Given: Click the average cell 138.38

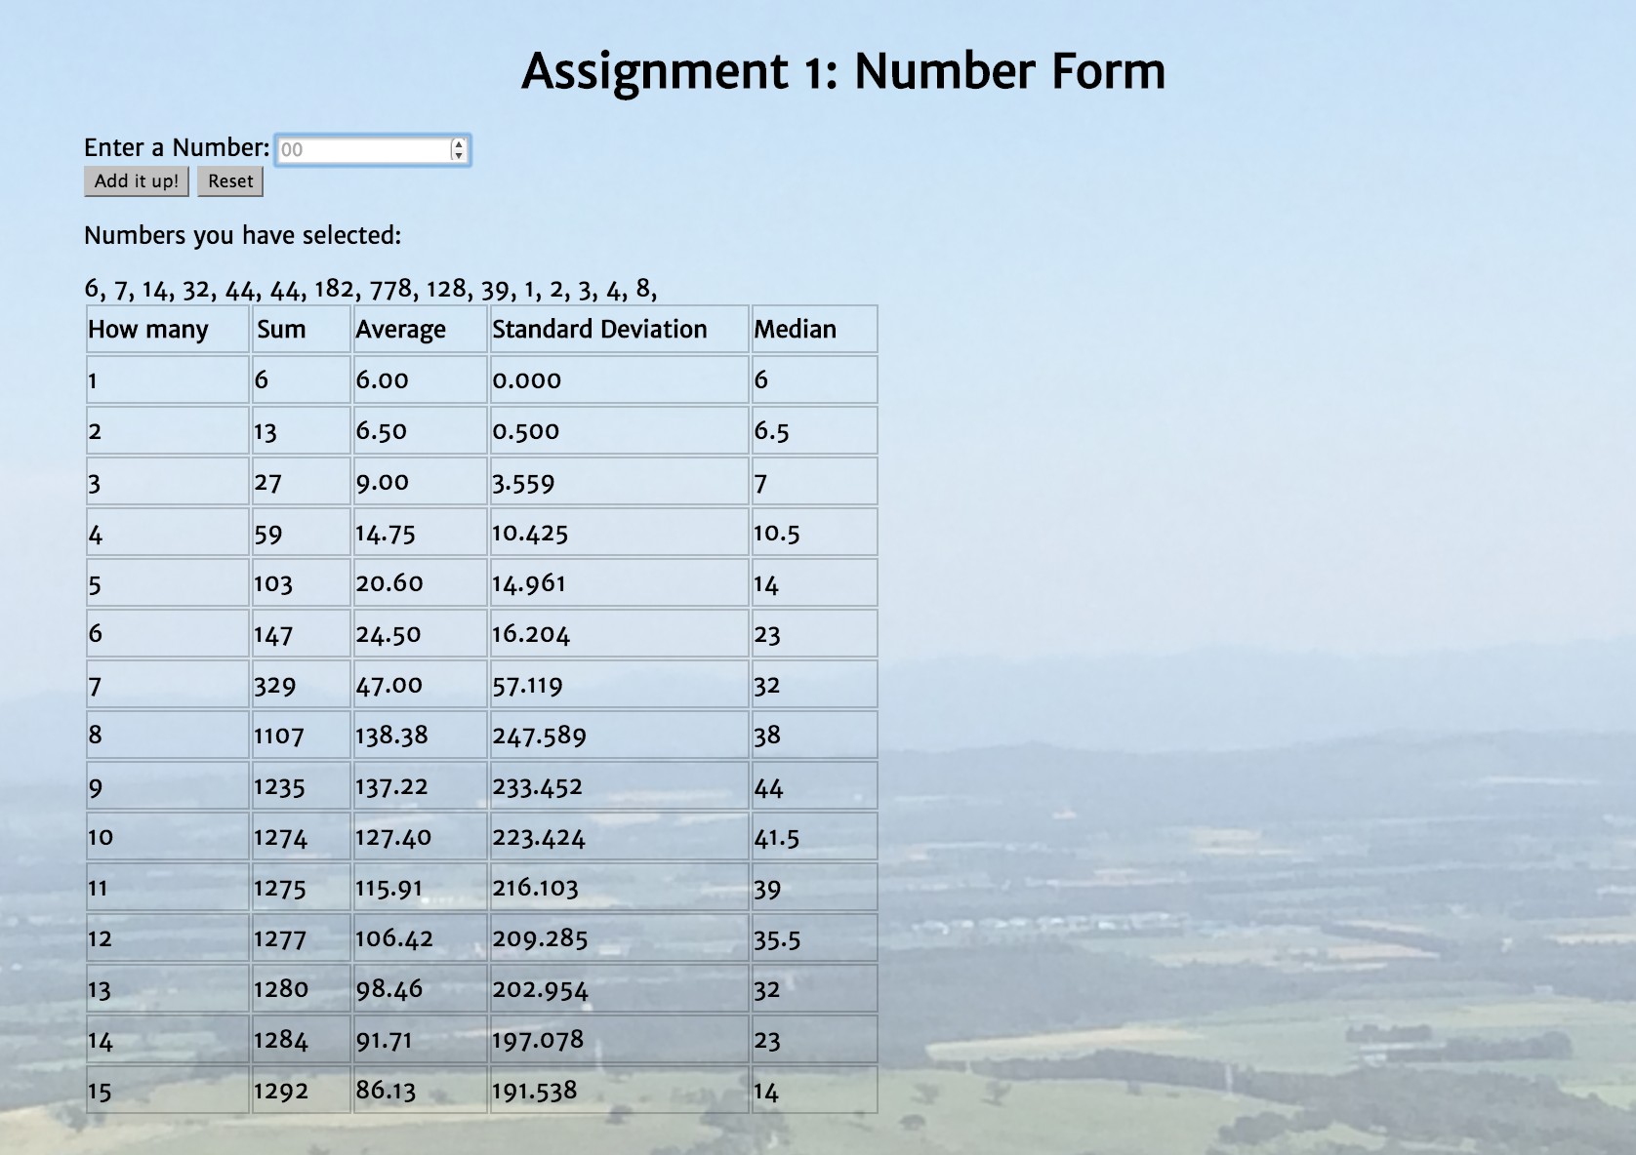Looking at the screenshot, I should [420, 735].
